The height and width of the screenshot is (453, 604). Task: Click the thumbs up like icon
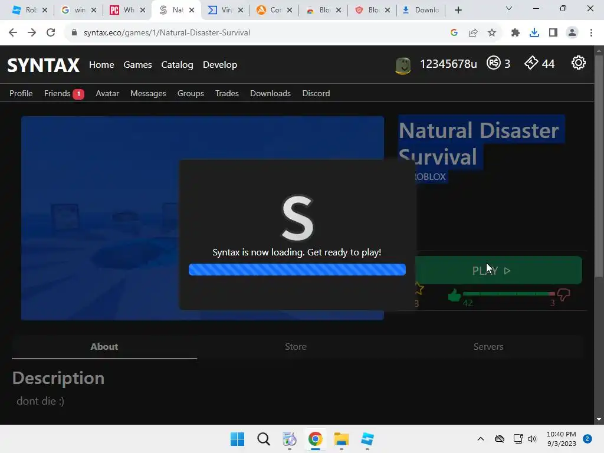[454, 296]
